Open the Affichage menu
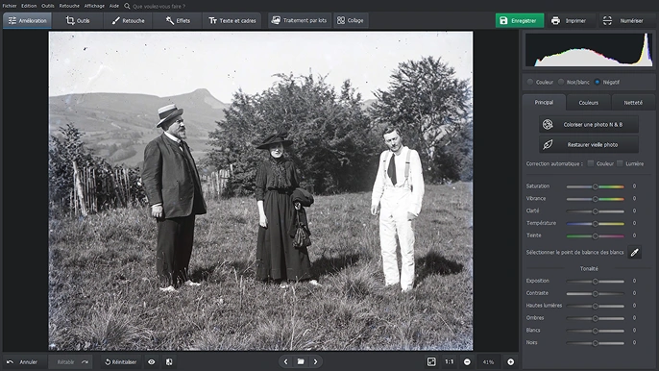This screenshot has height=371, width=659. click(94, 6)
